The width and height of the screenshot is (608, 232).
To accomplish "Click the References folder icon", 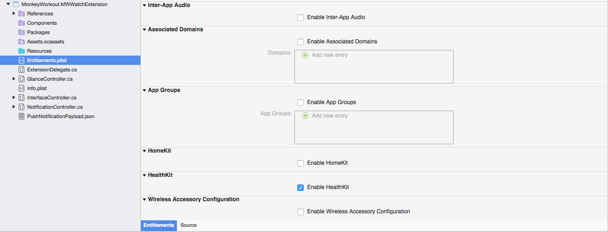I will (22, 14).
